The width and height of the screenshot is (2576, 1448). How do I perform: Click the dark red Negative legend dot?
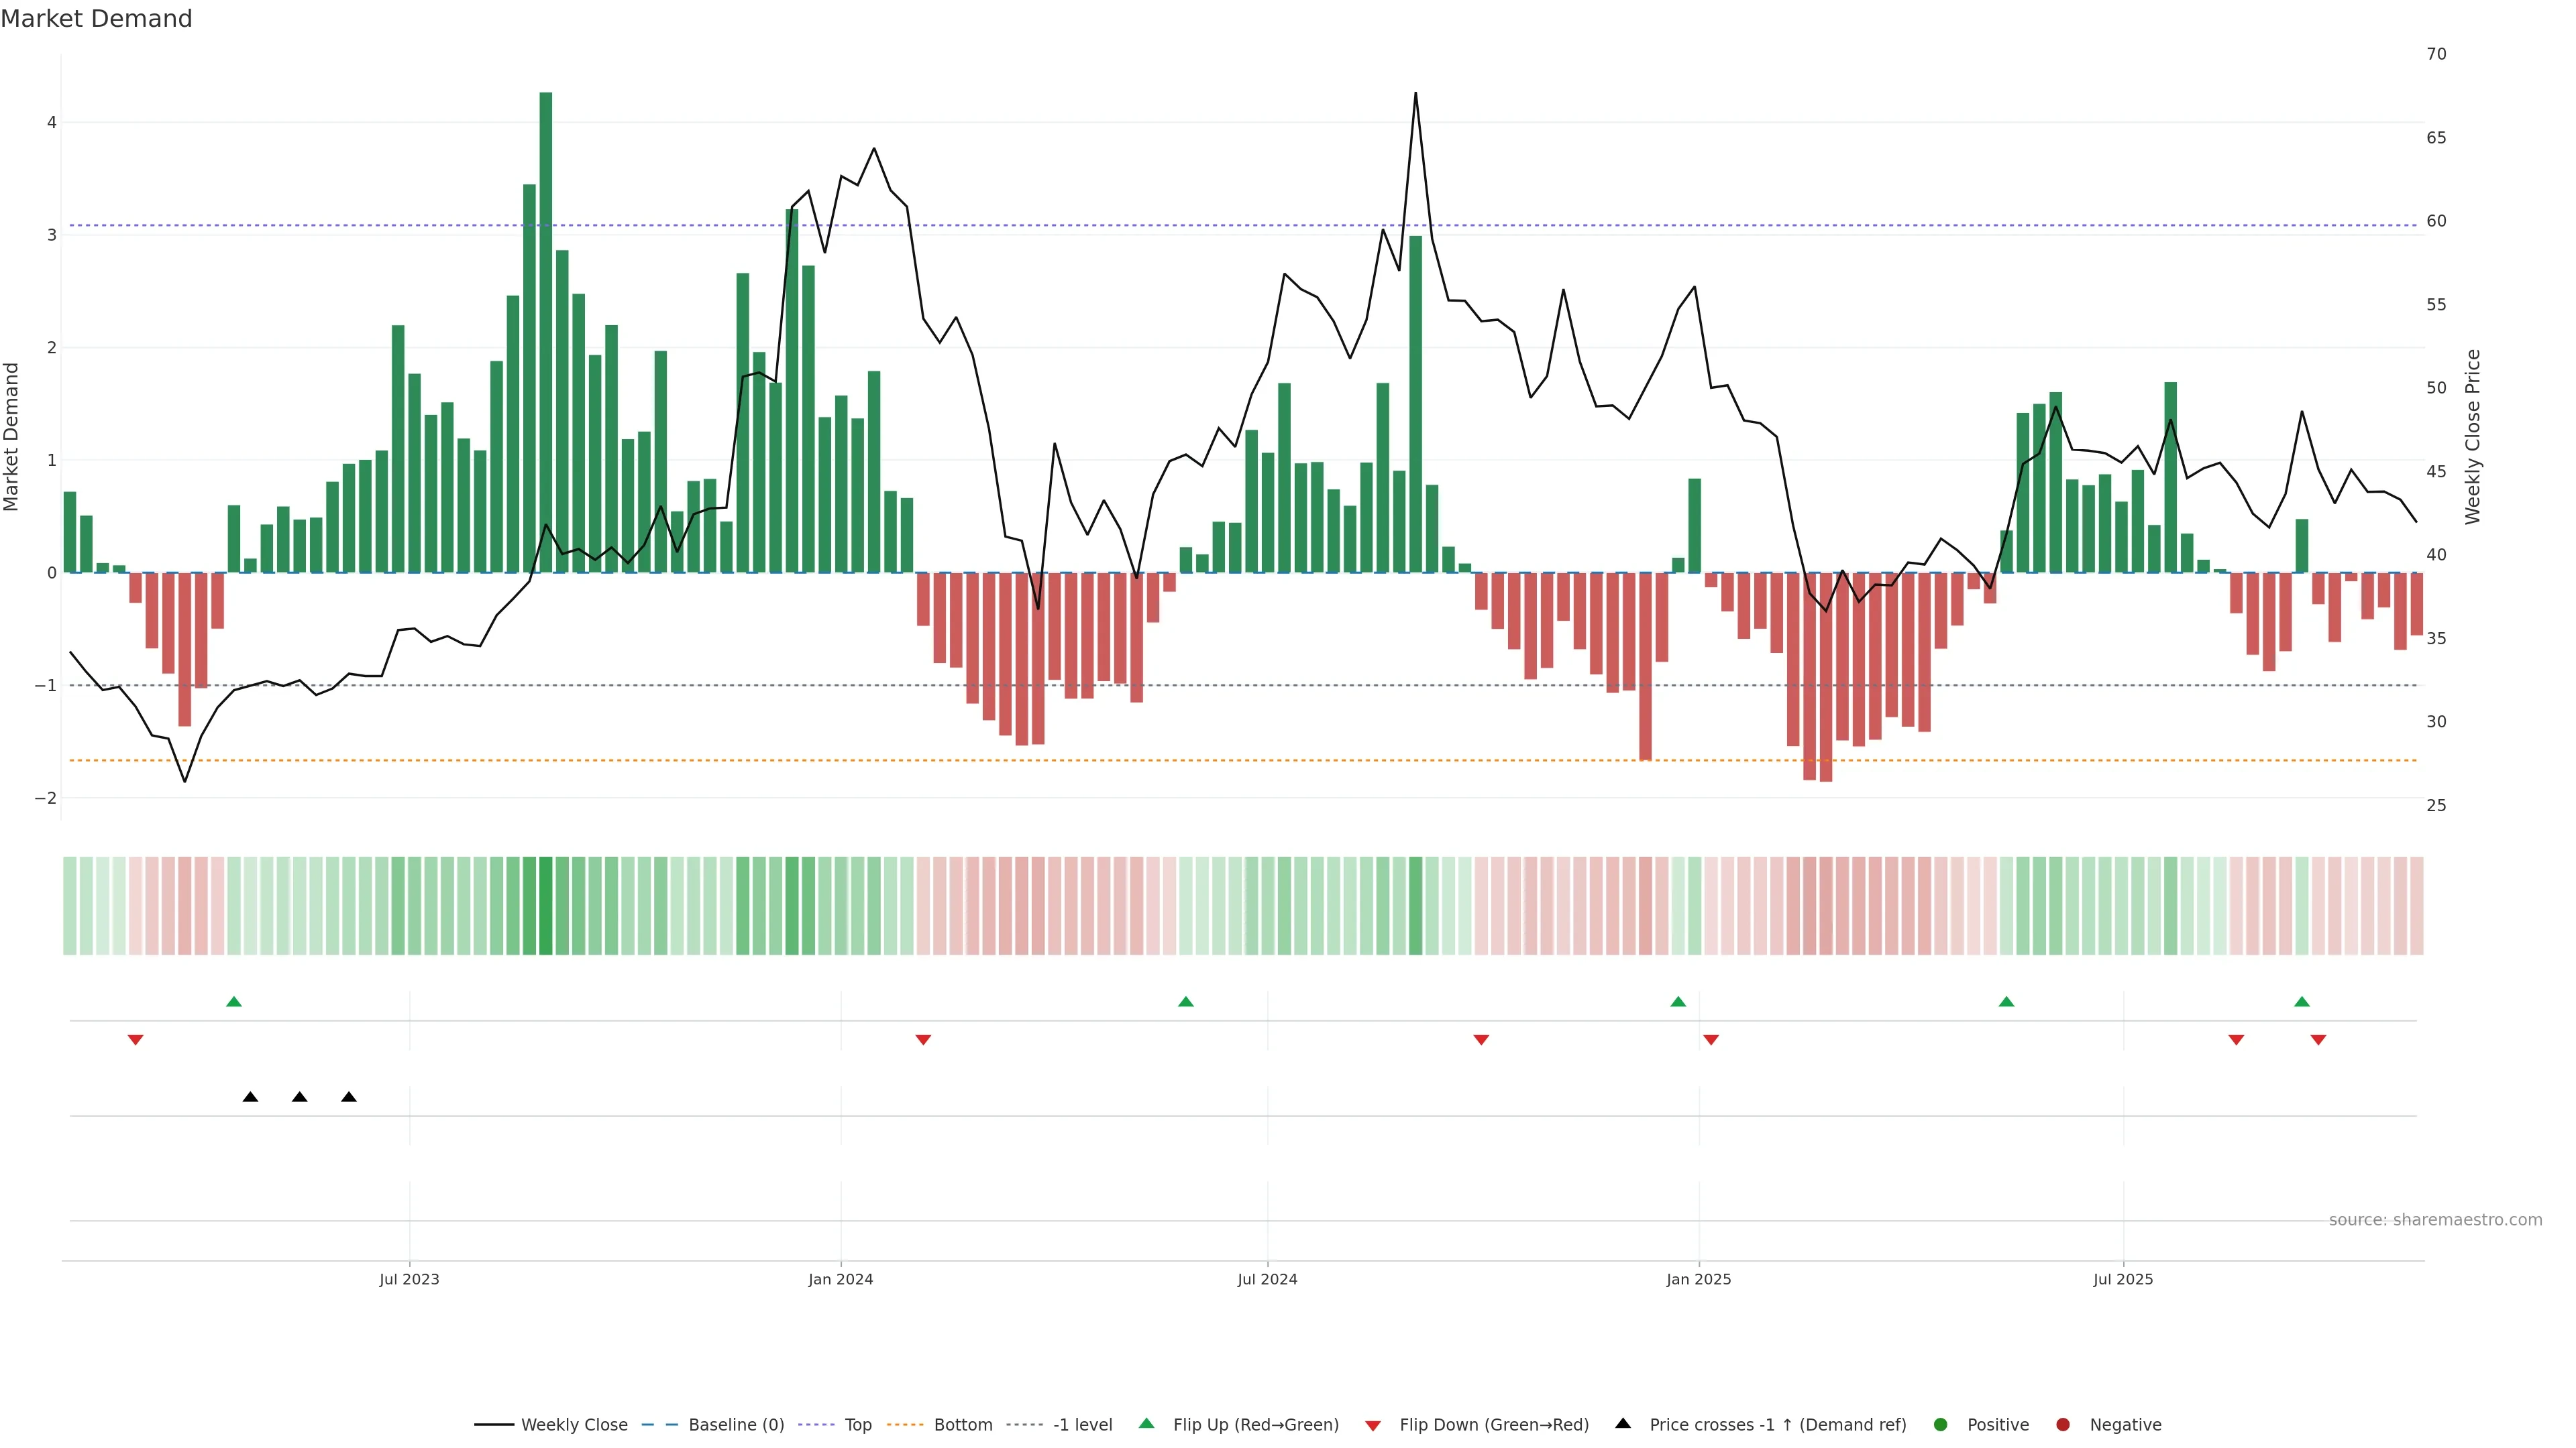[2063, 1425]
